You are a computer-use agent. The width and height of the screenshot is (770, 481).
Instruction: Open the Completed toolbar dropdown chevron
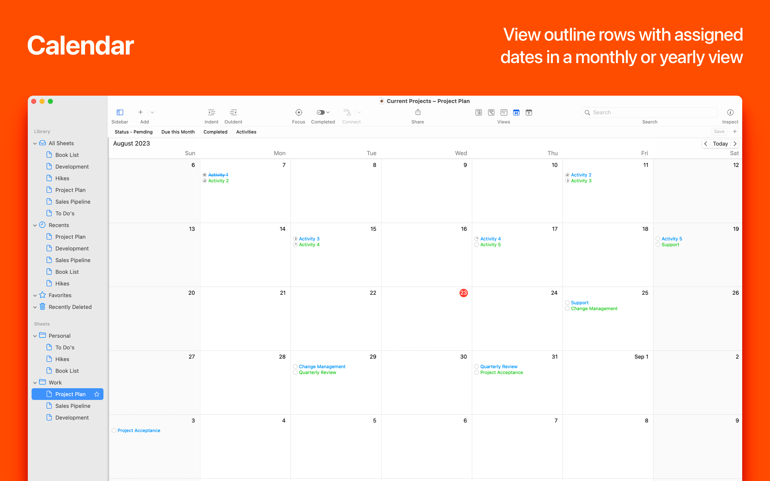[328, 112]
